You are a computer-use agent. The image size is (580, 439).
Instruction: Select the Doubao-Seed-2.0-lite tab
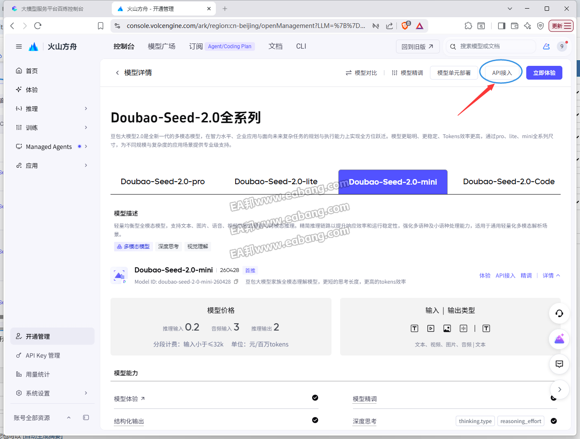pyautogui.click(x=276, y=182)
